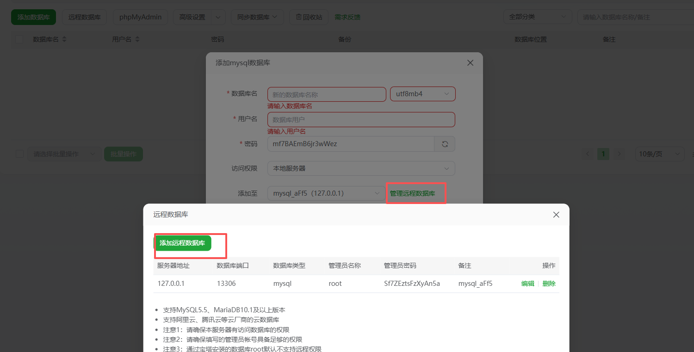
Task: Check the batch operation checkbox
Action: (x=19, y=154)
